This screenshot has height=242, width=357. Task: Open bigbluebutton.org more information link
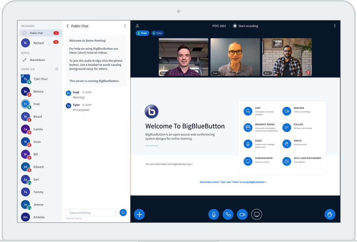(x=169, y=164)
